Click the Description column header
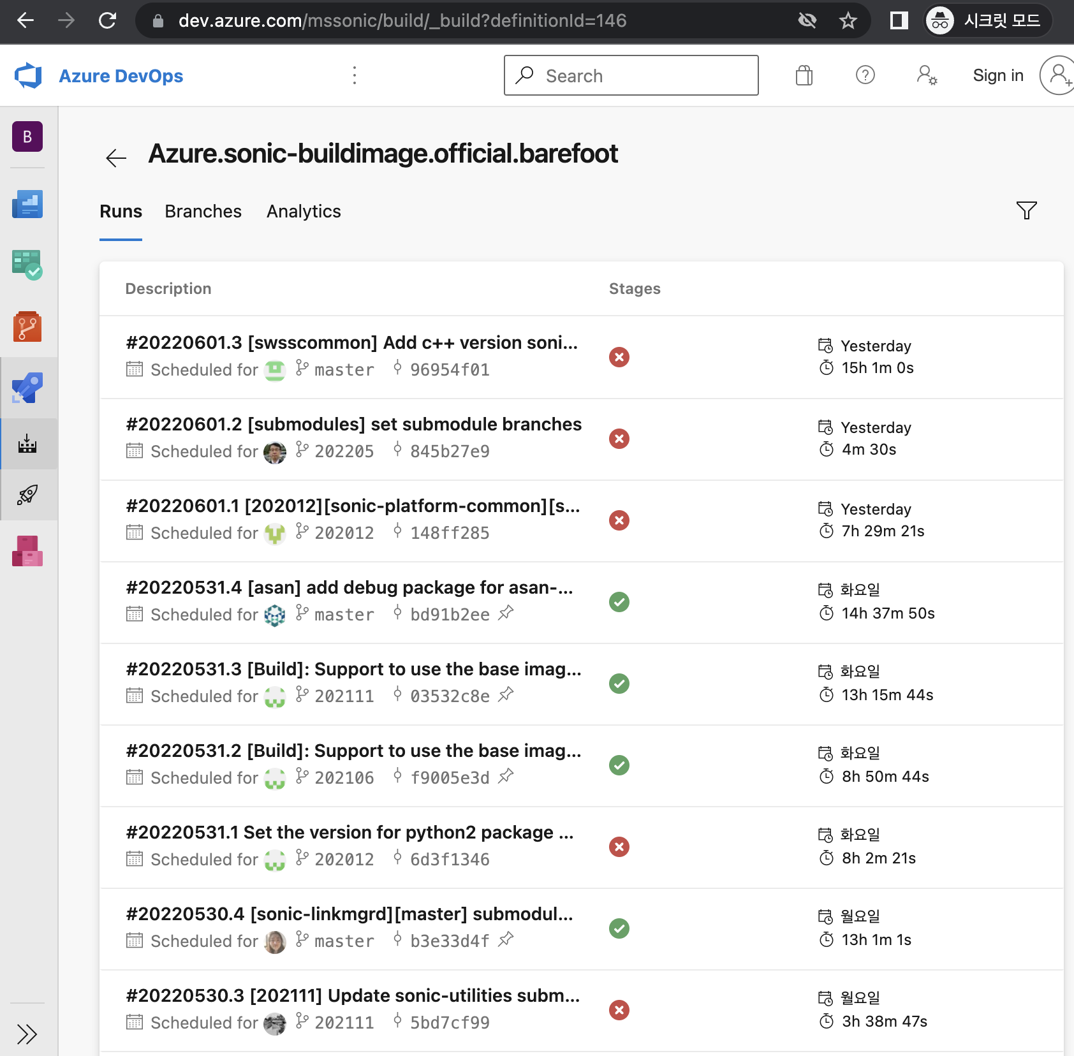This screenshot has height=1056, width=1074. tap(168, 289)
